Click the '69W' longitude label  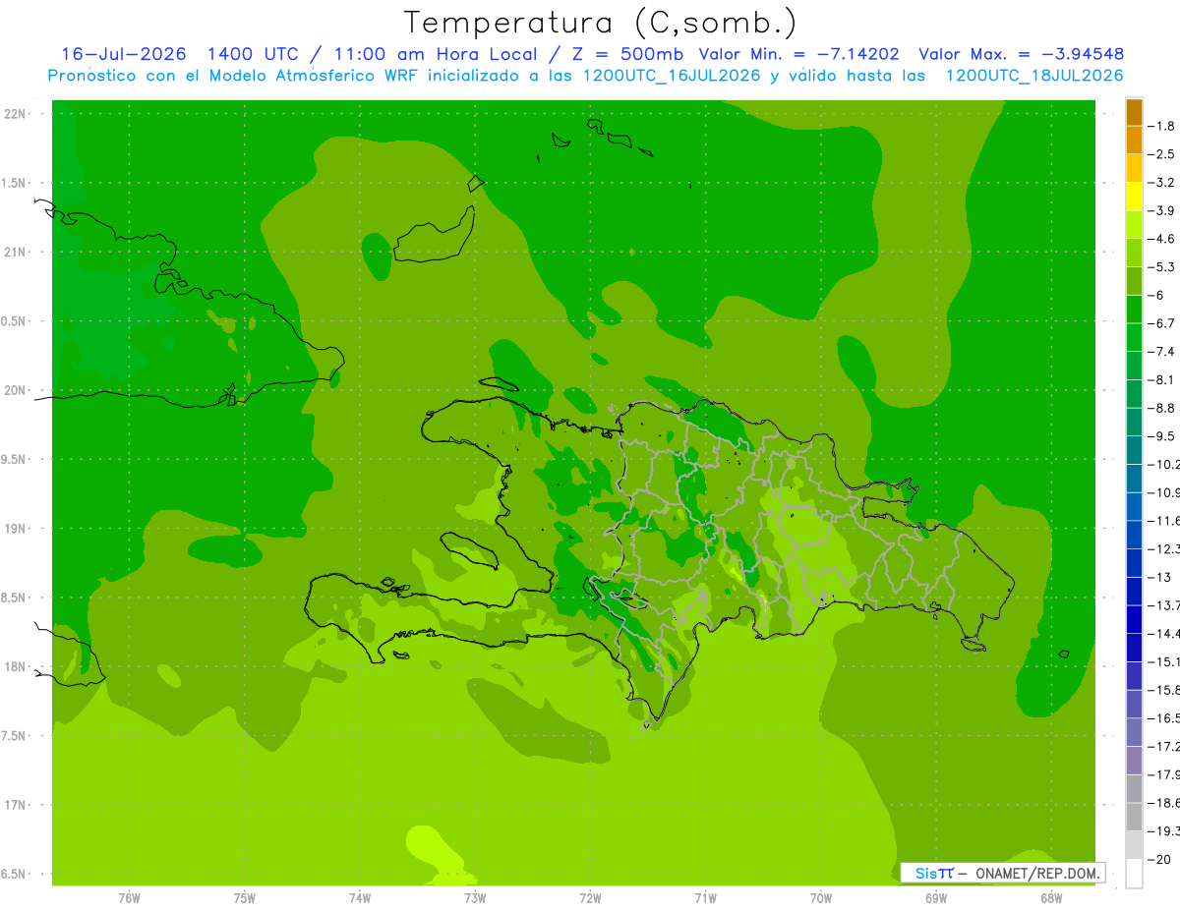tap(936, 897)
